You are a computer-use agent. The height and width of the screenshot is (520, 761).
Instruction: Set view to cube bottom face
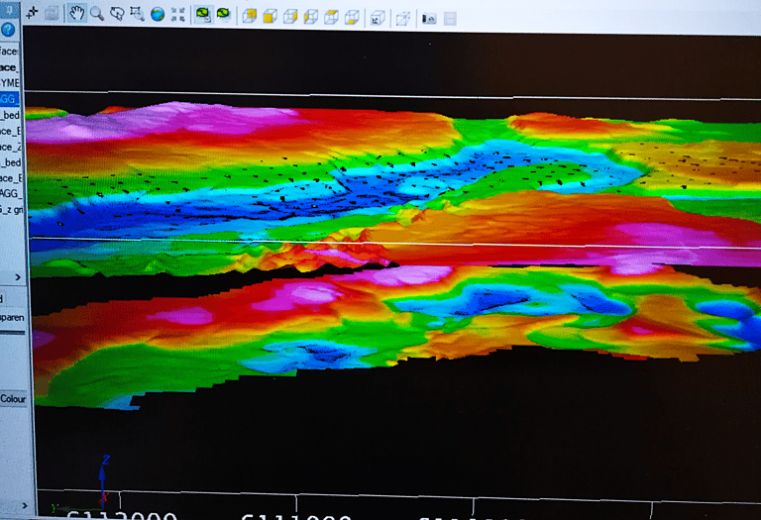[x=352, y=18]
